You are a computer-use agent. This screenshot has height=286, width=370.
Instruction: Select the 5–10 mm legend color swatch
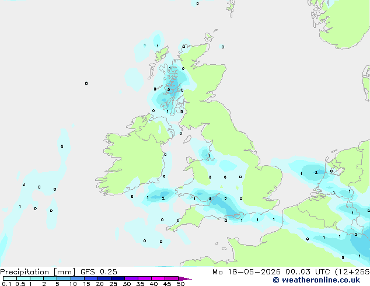point(64,278)
